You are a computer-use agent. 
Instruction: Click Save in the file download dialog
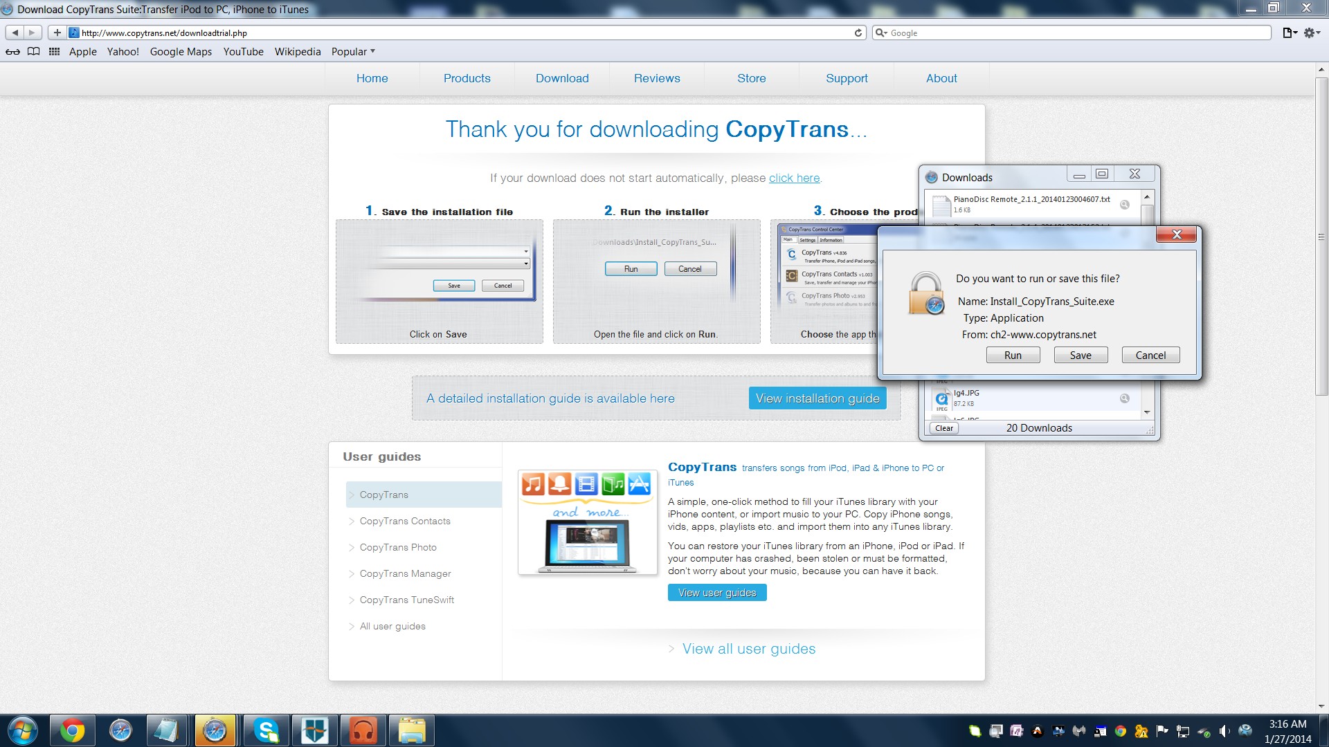1081,355
